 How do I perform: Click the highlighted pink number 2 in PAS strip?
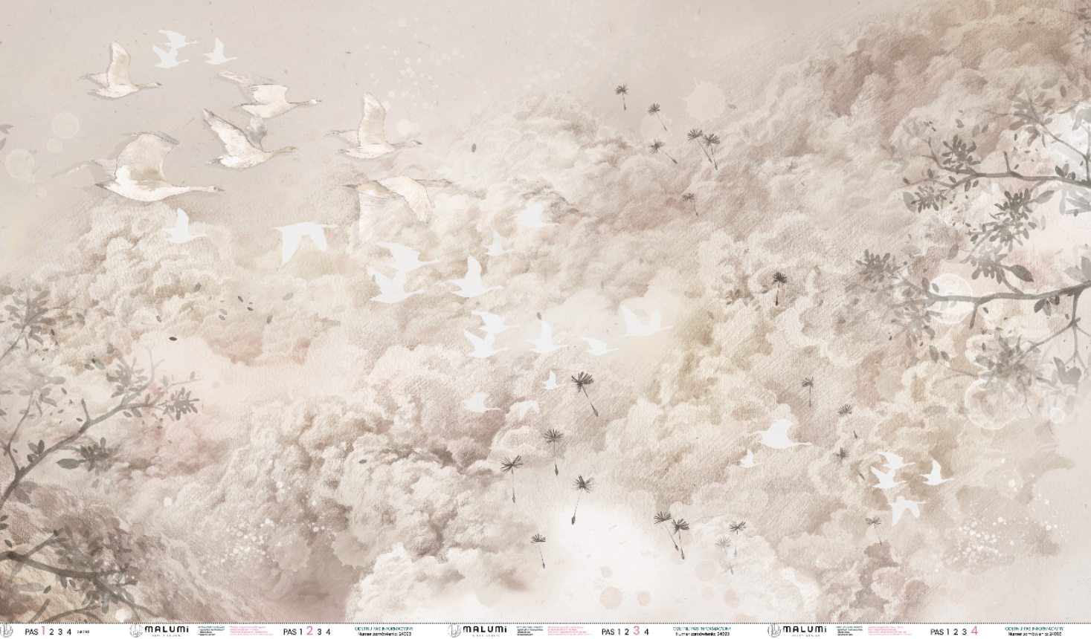point(310,631)
